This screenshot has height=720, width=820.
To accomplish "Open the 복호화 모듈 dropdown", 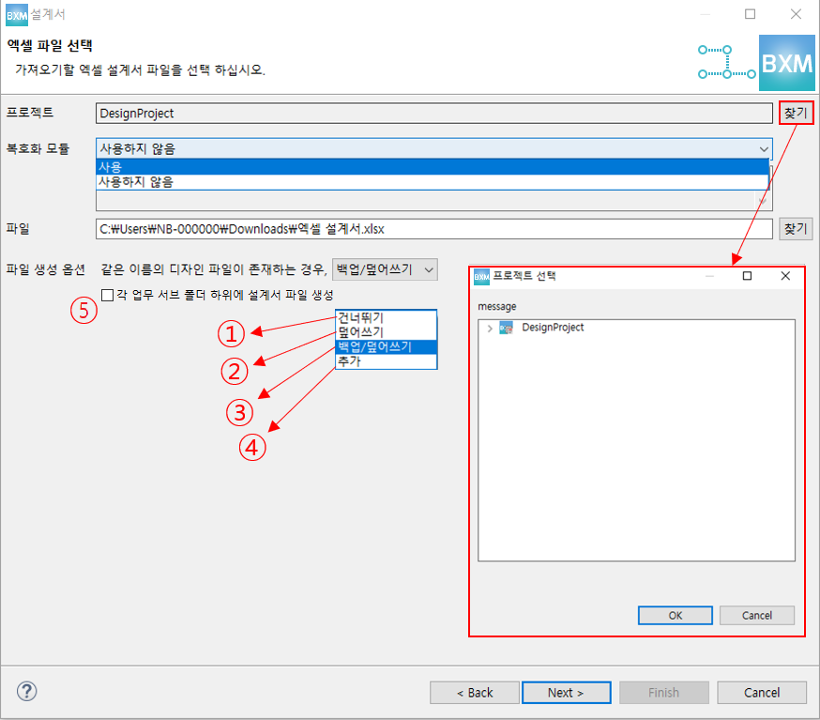I will click(x=764, y=148).
